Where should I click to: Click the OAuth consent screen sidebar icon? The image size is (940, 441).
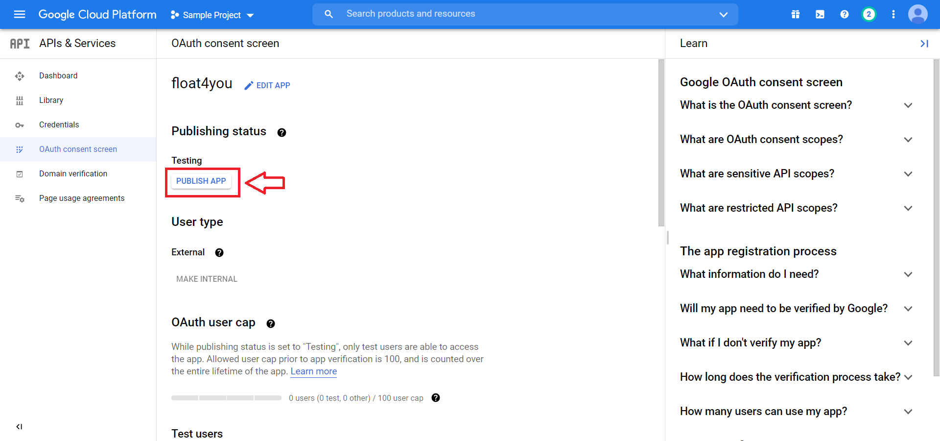[20, 149]
